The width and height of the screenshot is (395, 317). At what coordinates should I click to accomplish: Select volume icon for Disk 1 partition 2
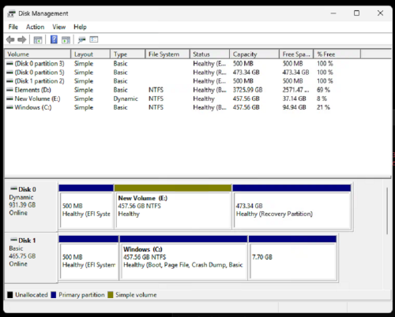[x=9, y=81]
